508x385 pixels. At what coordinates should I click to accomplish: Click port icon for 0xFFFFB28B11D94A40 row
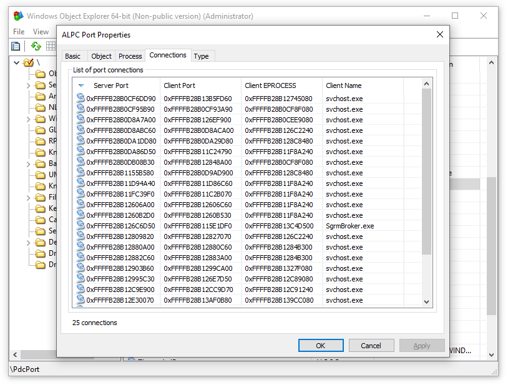coord(81,183)
